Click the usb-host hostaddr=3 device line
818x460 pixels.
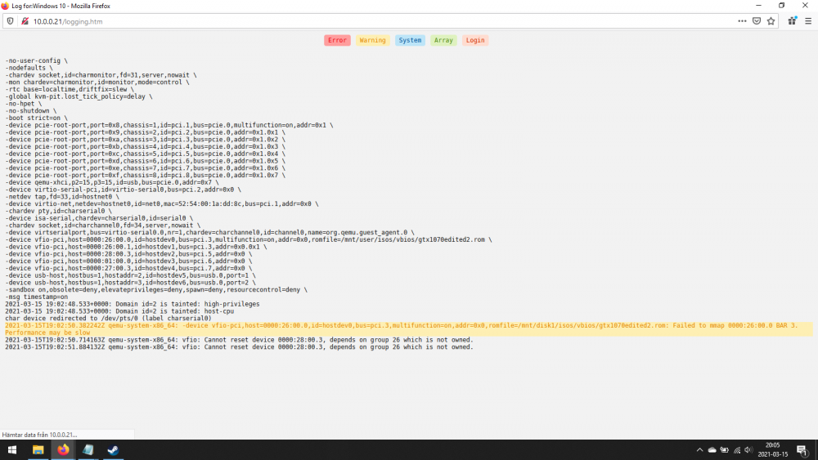(130, 283)
